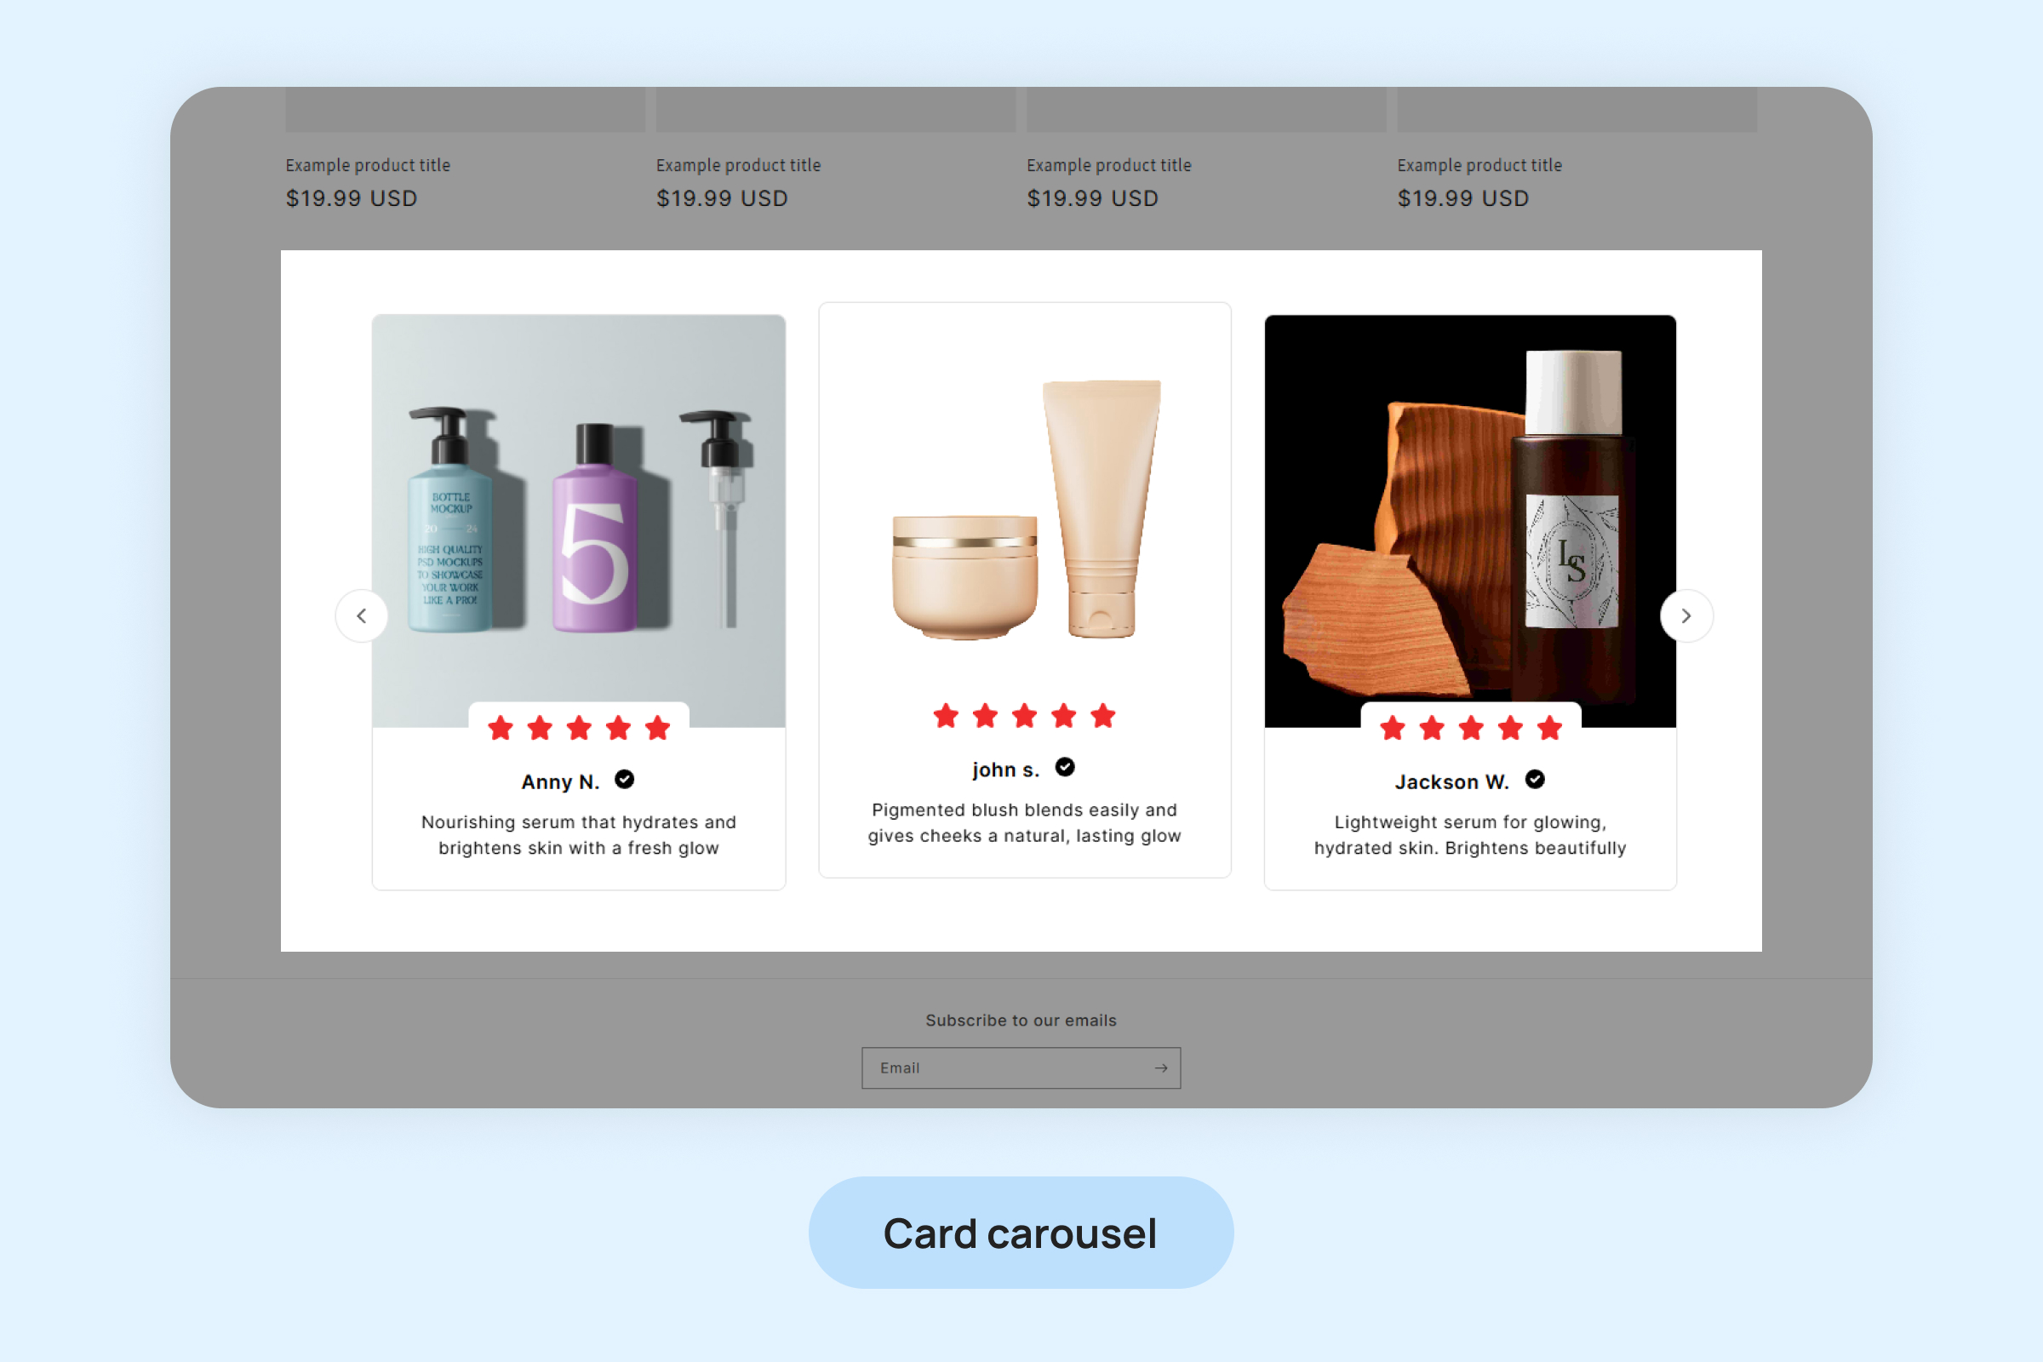
Task: Focus the Email input field
Action: point(1021,1067)
